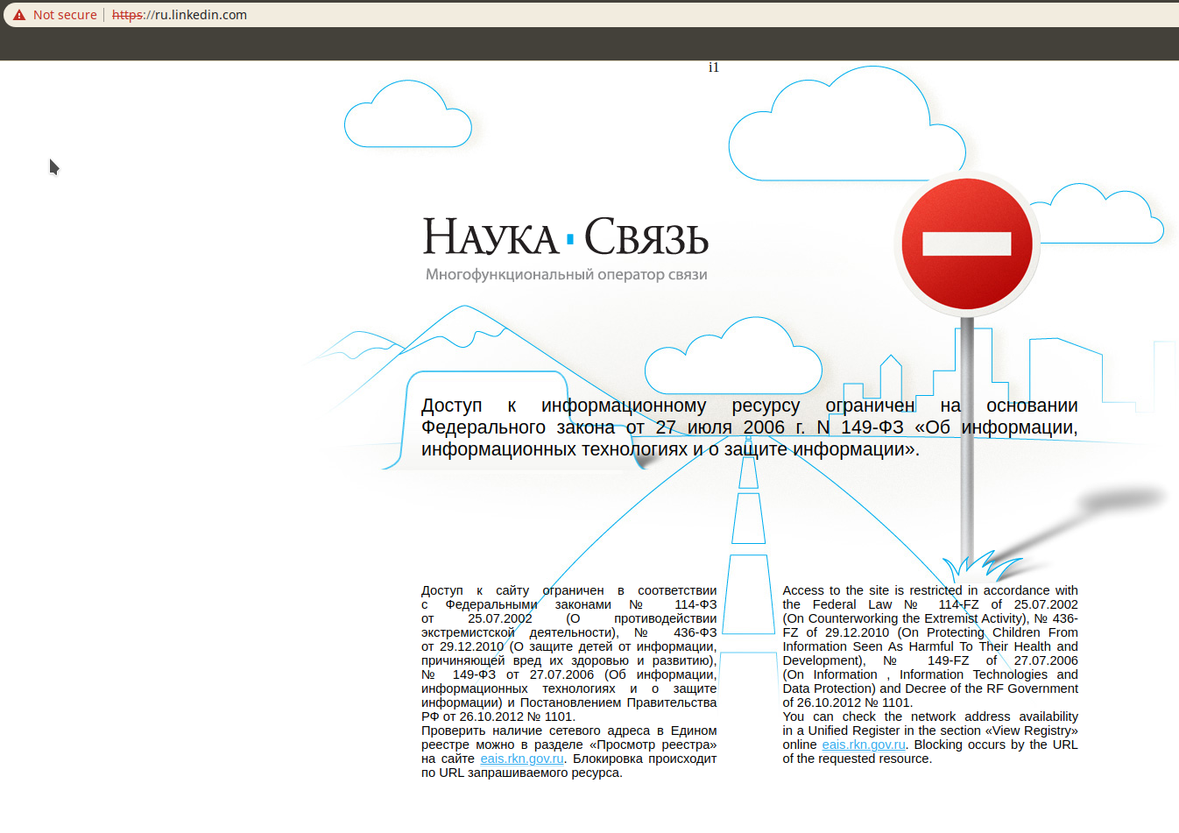Click the small cloud at top left
This screenshot has width=1179, height=833.
coord(408,116)
